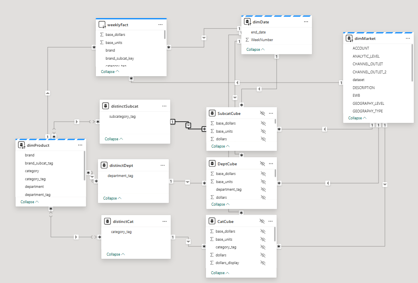Screen dimensions: 418x283
Task: Collapse the distinctCat table
Action: (x=116, y=254)
